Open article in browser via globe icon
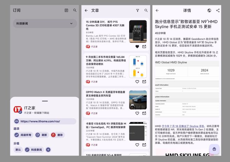Image resolution: width=230 pixels, height=162 pixels. coord(209,10)
